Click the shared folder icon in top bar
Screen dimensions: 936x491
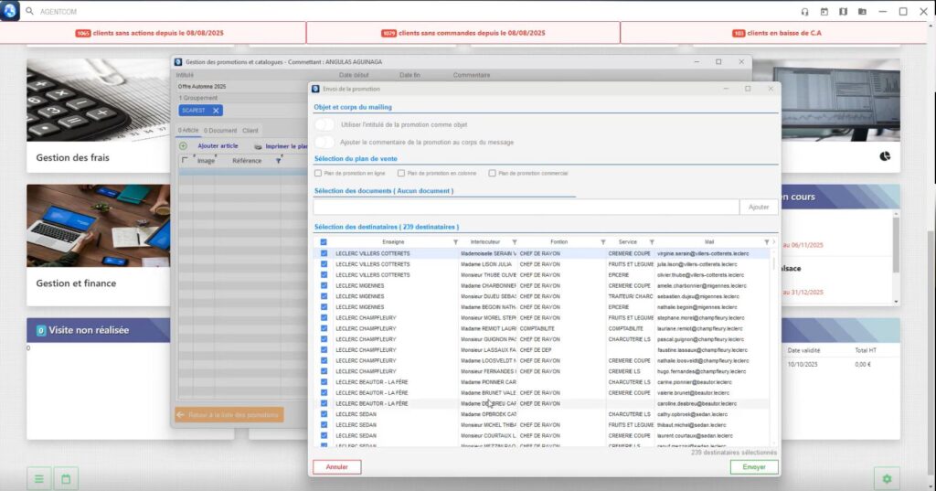862,12
